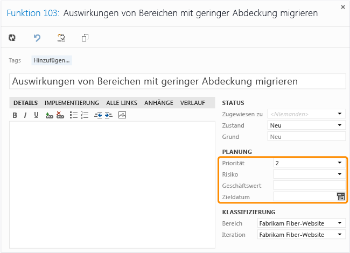Open the Priorität dropdown

340,163
